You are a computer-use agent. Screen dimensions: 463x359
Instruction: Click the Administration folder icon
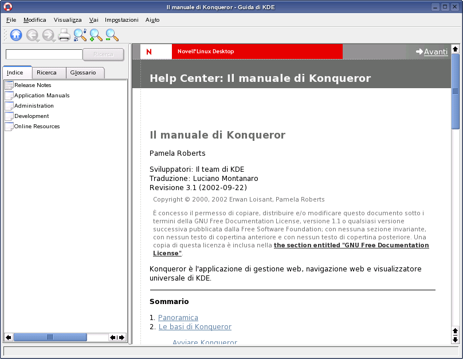(x=9, y=105)
